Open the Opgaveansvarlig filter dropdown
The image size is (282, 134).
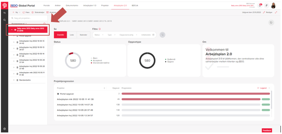click(x=128, y=35)
